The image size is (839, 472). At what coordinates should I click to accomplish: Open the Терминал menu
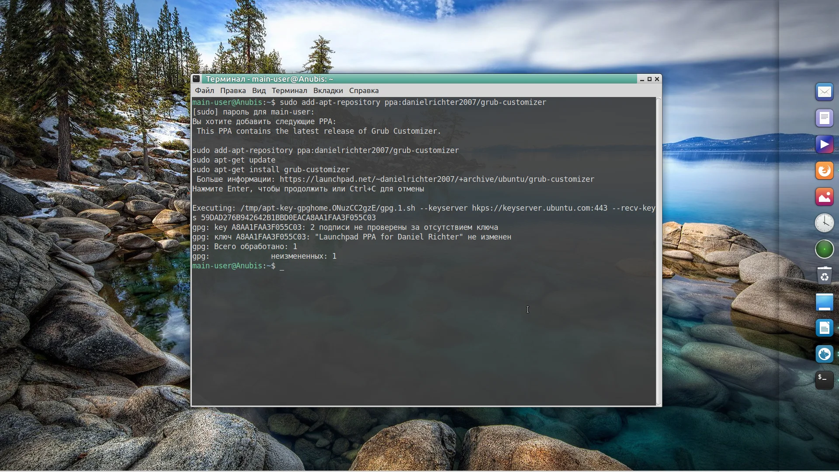pos(289,91)
